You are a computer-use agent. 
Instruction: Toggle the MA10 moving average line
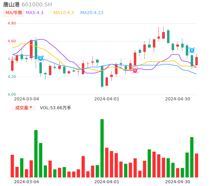[64, 13]
